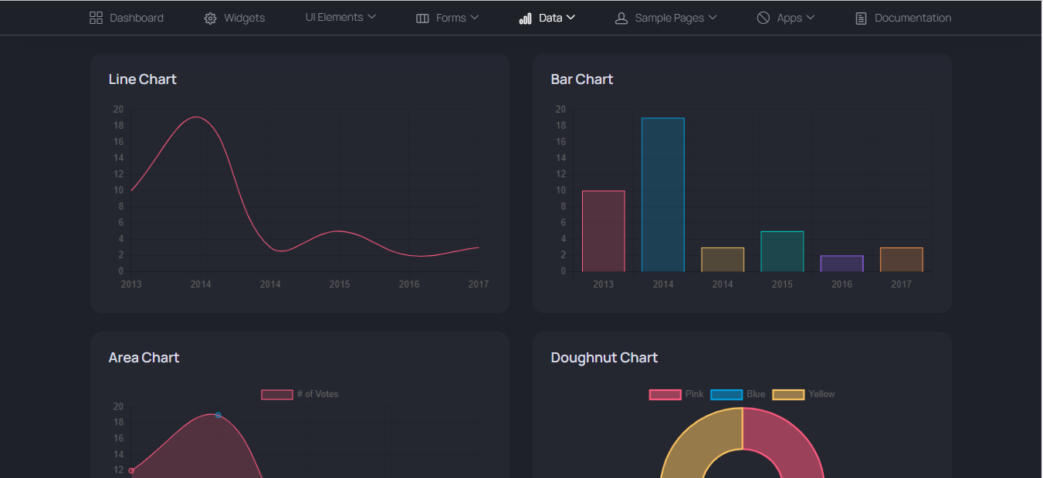Click the Data bar-chart icon
The width and height of the screenshot is (1043, 478).
click(x=525, y=18)
